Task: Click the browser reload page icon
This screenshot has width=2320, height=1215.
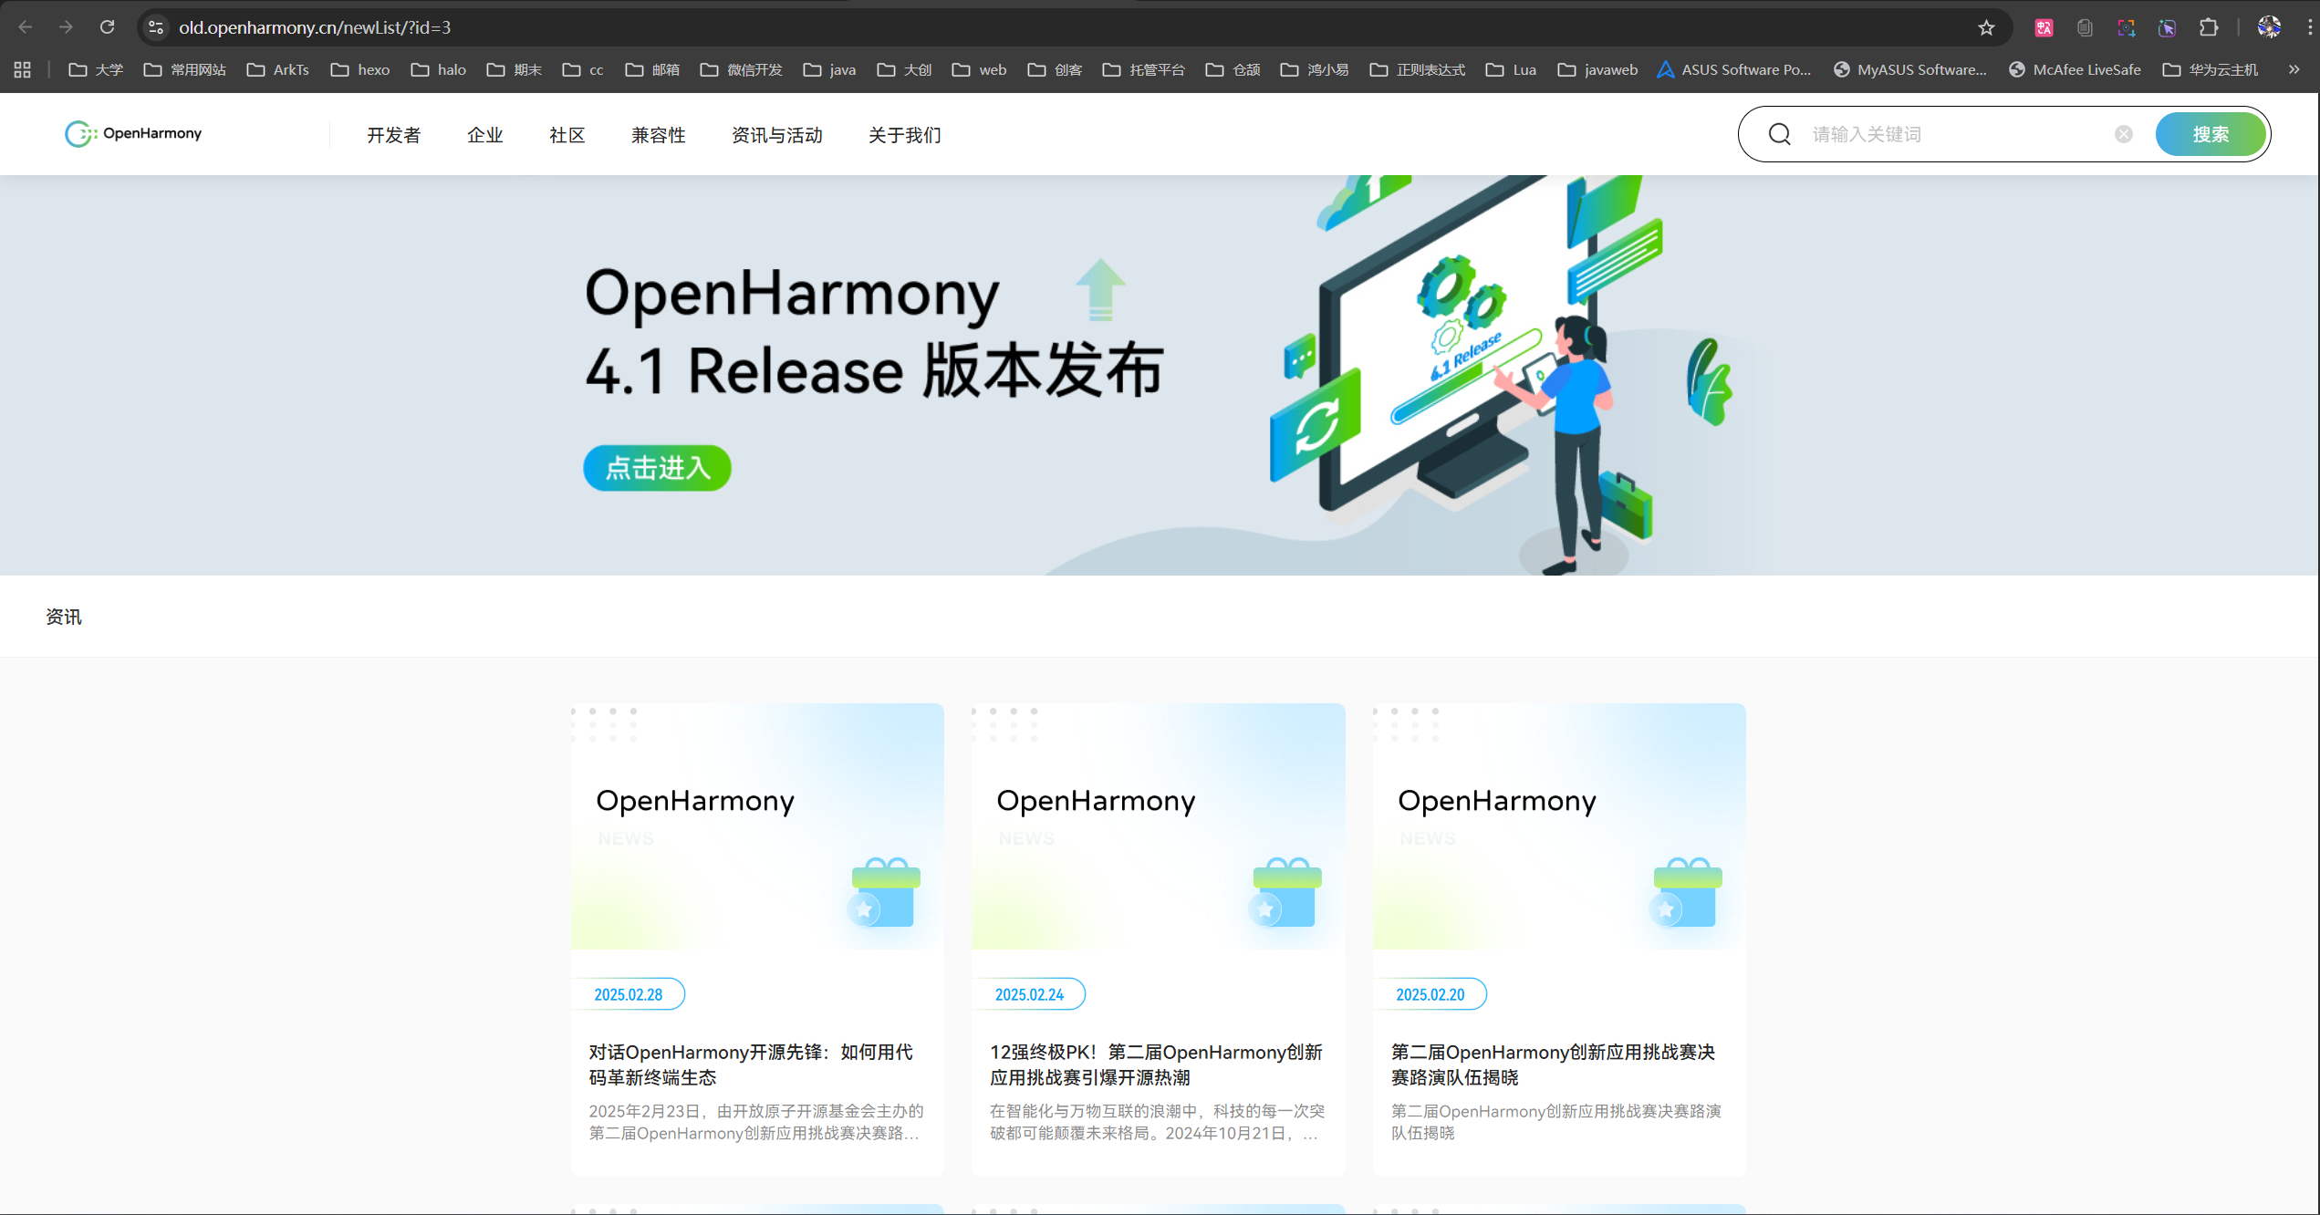Action: point(108,27)
